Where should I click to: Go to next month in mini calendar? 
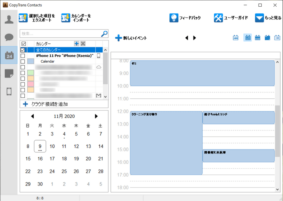click(x=96, y=116)
